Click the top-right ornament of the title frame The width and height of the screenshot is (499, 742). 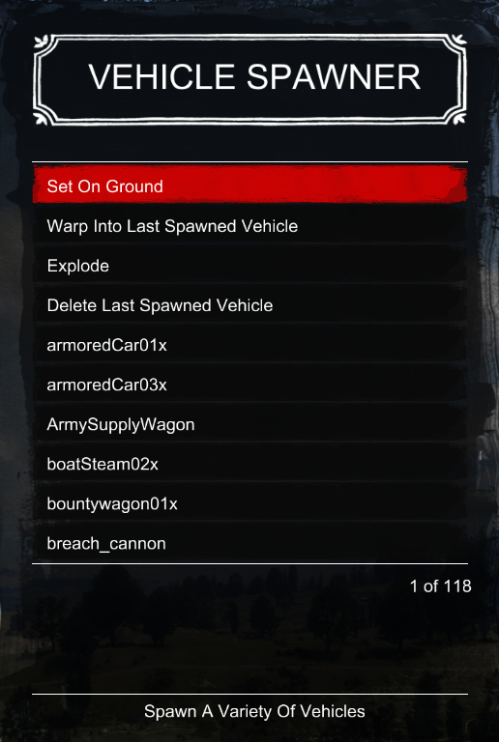(x=457, y=43)
